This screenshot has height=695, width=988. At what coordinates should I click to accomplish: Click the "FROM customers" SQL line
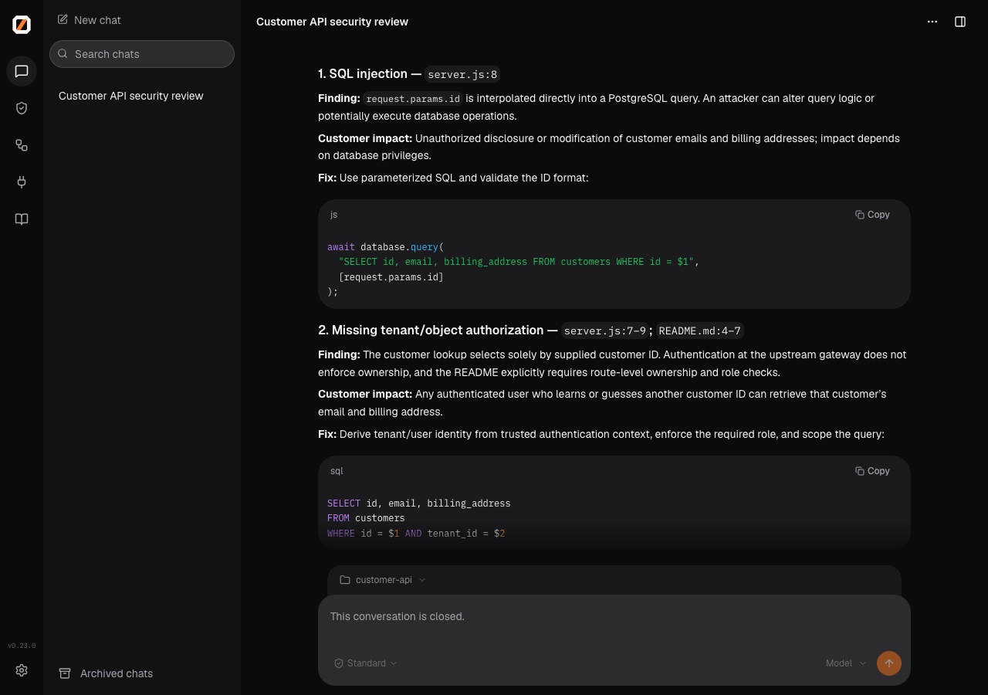click(x=366, y=518)
